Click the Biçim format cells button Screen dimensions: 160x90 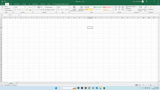(123, 8)
